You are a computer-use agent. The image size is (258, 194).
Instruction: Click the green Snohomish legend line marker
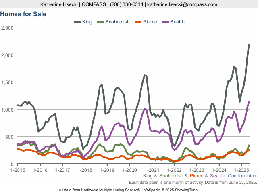coord(100,22)
